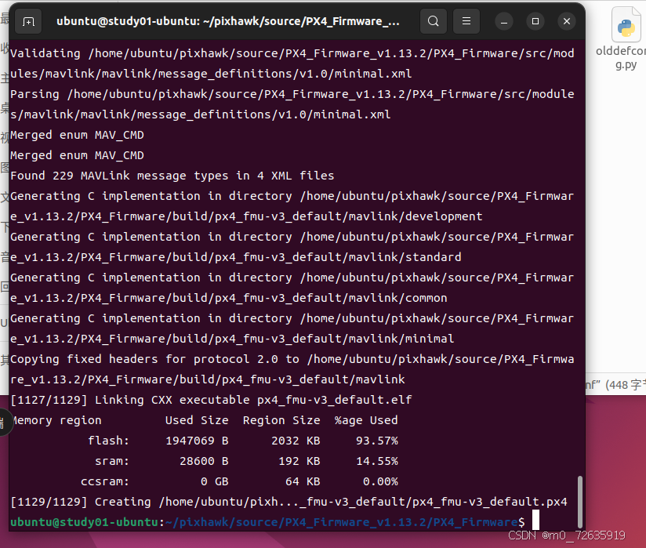Select the Python file icon on desktop

tap(626, 26)
